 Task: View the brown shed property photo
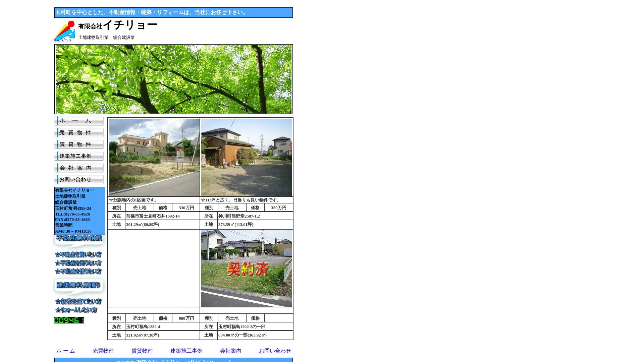(247, 158)
